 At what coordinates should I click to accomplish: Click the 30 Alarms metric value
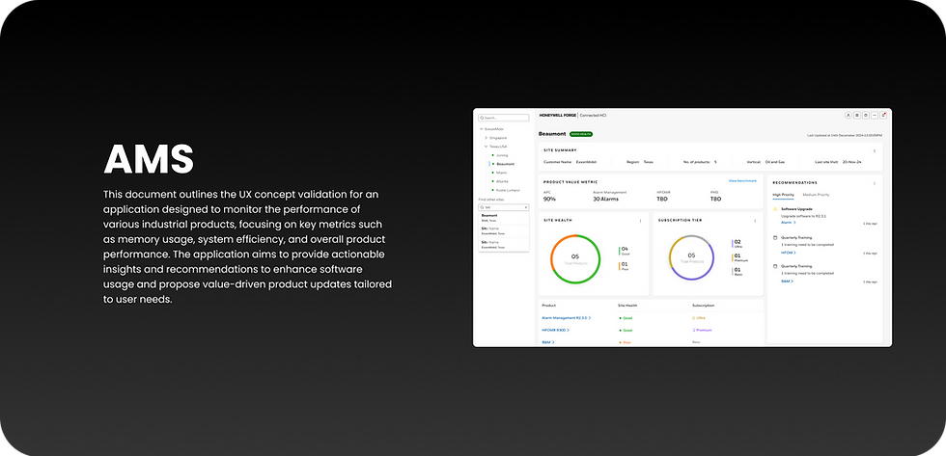pyautogui.click(x=606, y=199)
